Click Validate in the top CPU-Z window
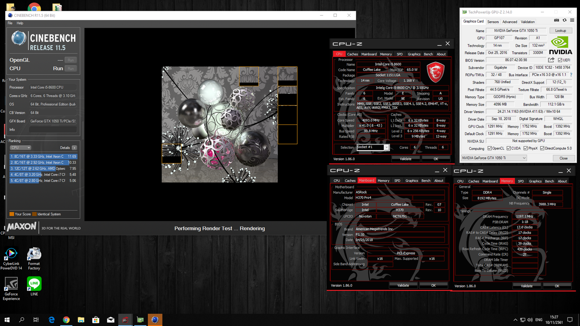580x326 pixels. pos(405,159)
